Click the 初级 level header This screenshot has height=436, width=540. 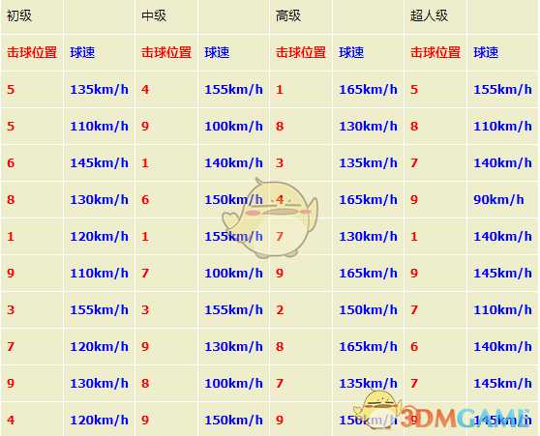pos(19,15)
